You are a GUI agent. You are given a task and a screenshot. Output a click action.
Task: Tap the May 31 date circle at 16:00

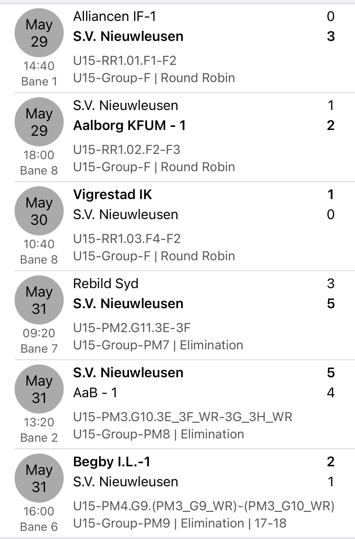coord(39,478)
